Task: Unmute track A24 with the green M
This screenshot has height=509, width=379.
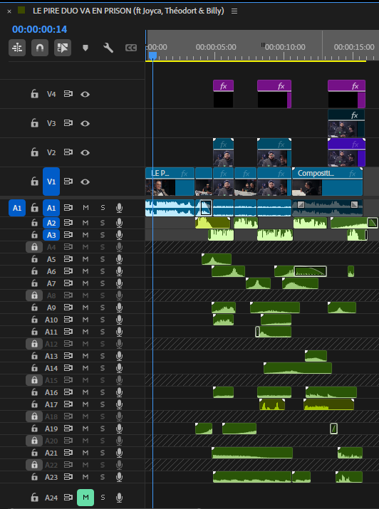Action: point(85,498)
